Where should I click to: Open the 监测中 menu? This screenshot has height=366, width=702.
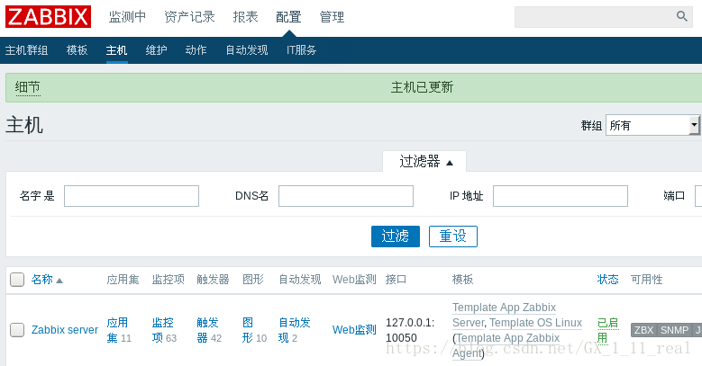point(128,17)
